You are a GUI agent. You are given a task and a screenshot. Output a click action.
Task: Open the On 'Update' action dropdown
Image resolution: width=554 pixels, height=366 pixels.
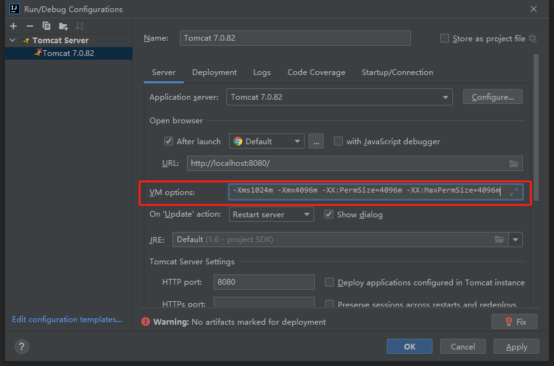click(271, 214)
